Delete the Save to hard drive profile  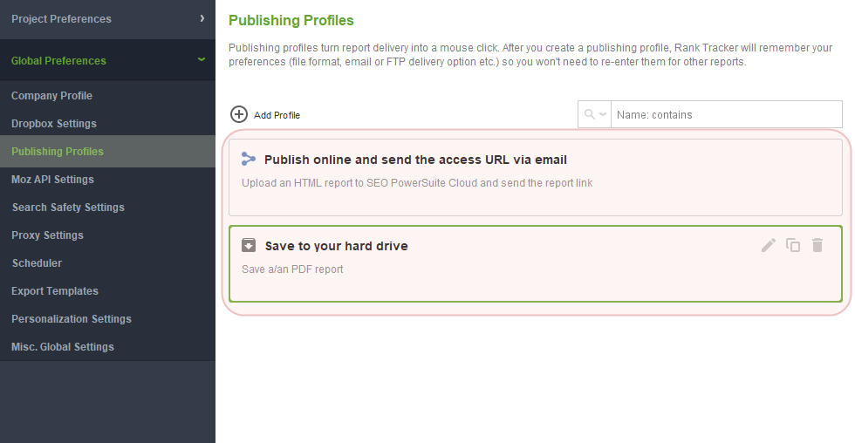[817, 245]
